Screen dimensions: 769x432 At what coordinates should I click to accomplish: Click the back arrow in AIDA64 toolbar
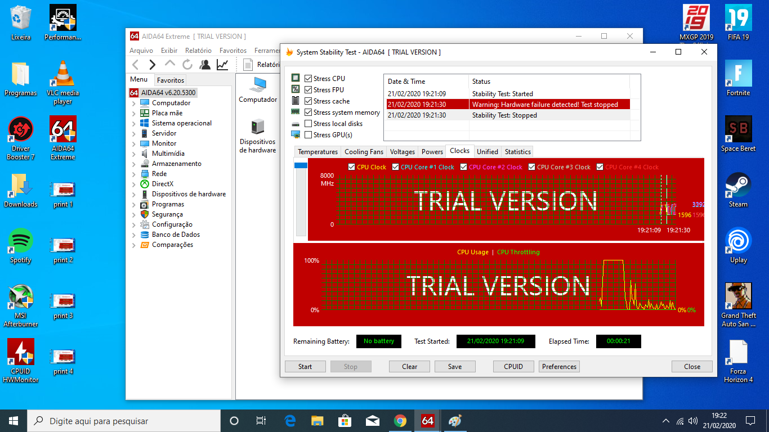(135, 65)
